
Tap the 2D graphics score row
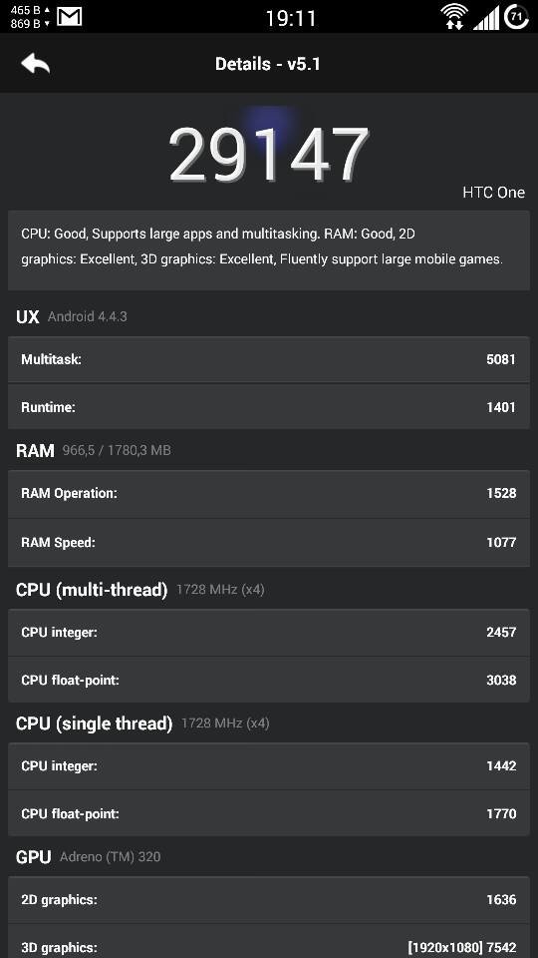click(x=269, y=900)
